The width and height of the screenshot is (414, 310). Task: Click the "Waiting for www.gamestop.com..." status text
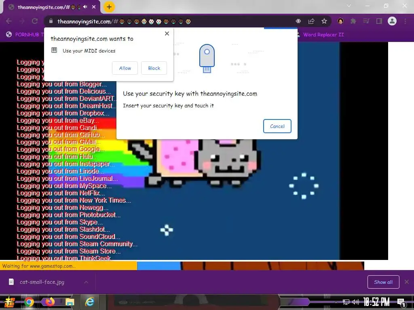(x=39, y=266)
